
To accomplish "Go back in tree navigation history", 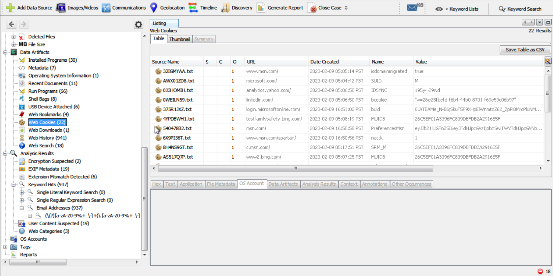I will [12, 24].
